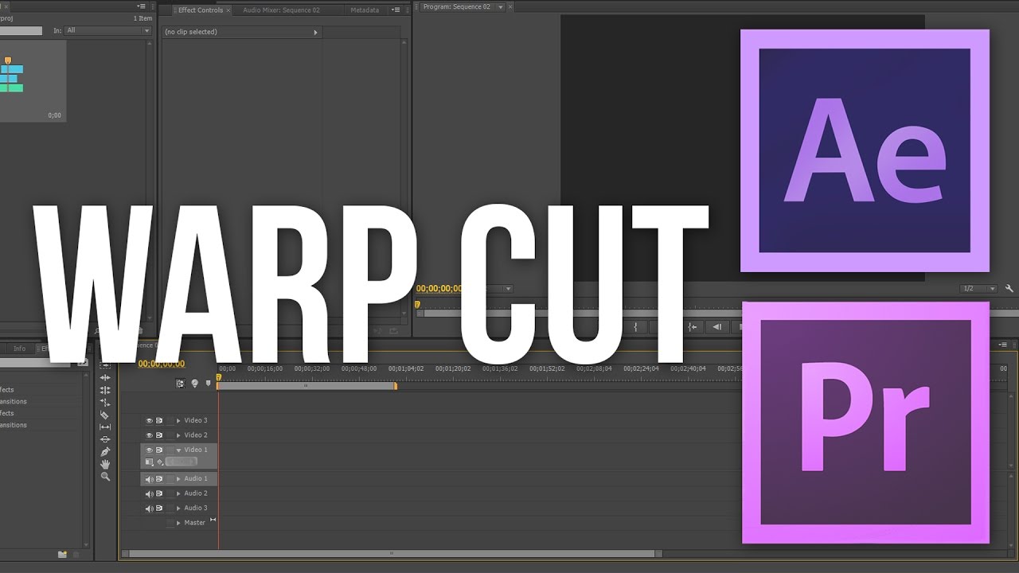The image size is (1019, 573).
Task: Toggle sync lock on Audio 2
Action: 159,493
